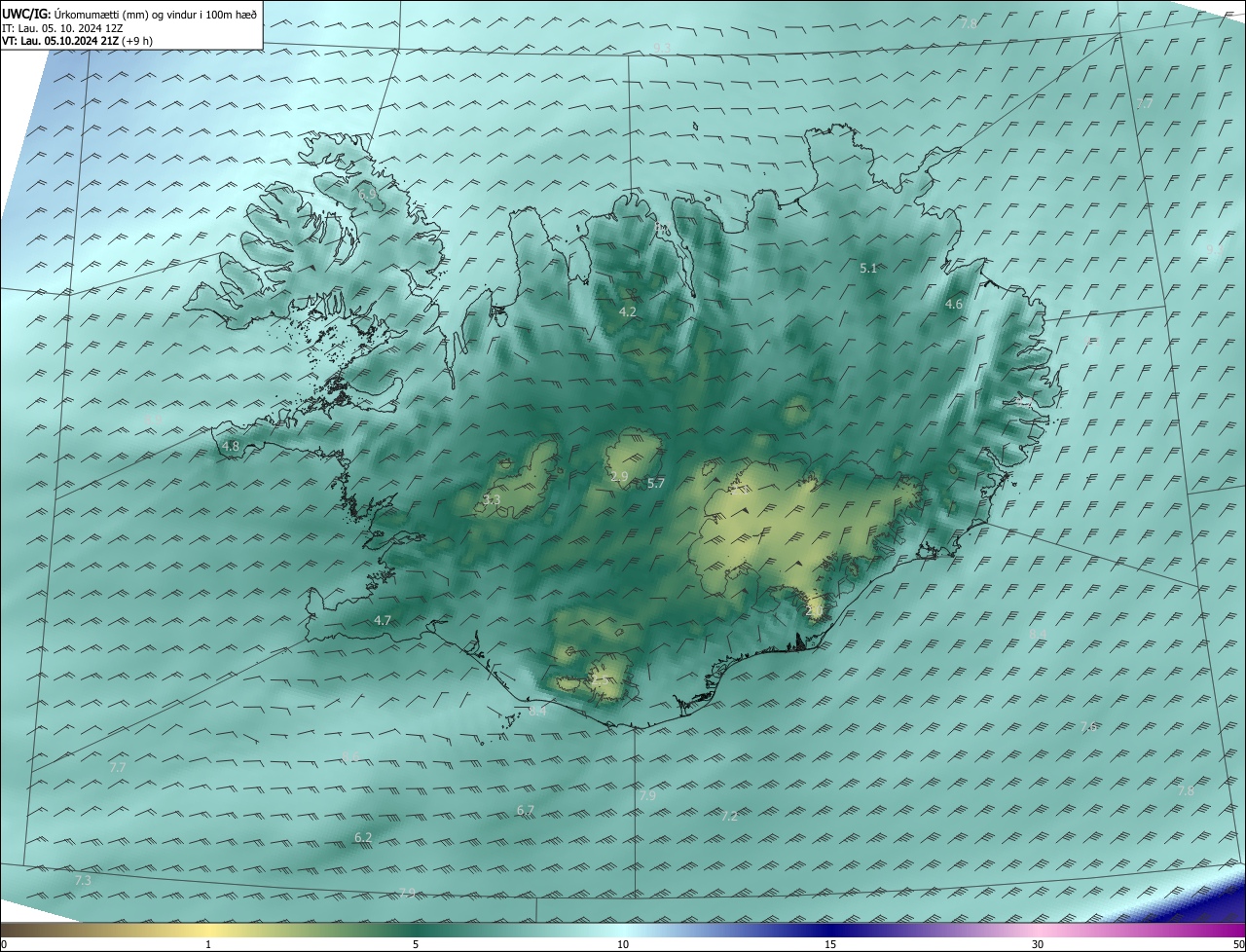
Task: Click the 3.3 value on Langjökull glacier
Action: point(492,500)
